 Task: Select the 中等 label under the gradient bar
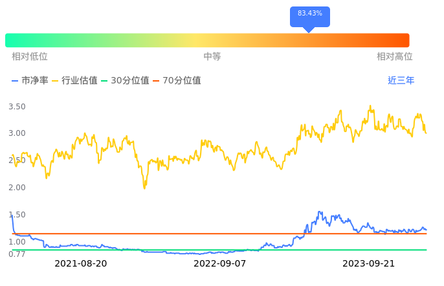coord(212,57)
